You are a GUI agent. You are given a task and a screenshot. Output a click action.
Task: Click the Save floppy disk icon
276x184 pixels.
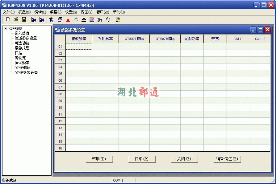click(24, 20)
